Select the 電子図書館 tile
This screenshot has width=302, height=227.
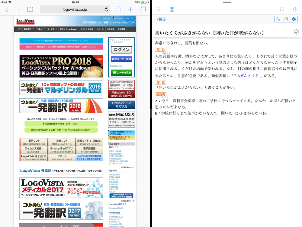tap(89, 150)
